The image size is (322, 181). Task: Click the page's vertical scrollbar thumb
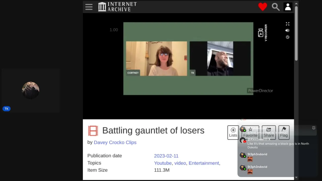296,33
